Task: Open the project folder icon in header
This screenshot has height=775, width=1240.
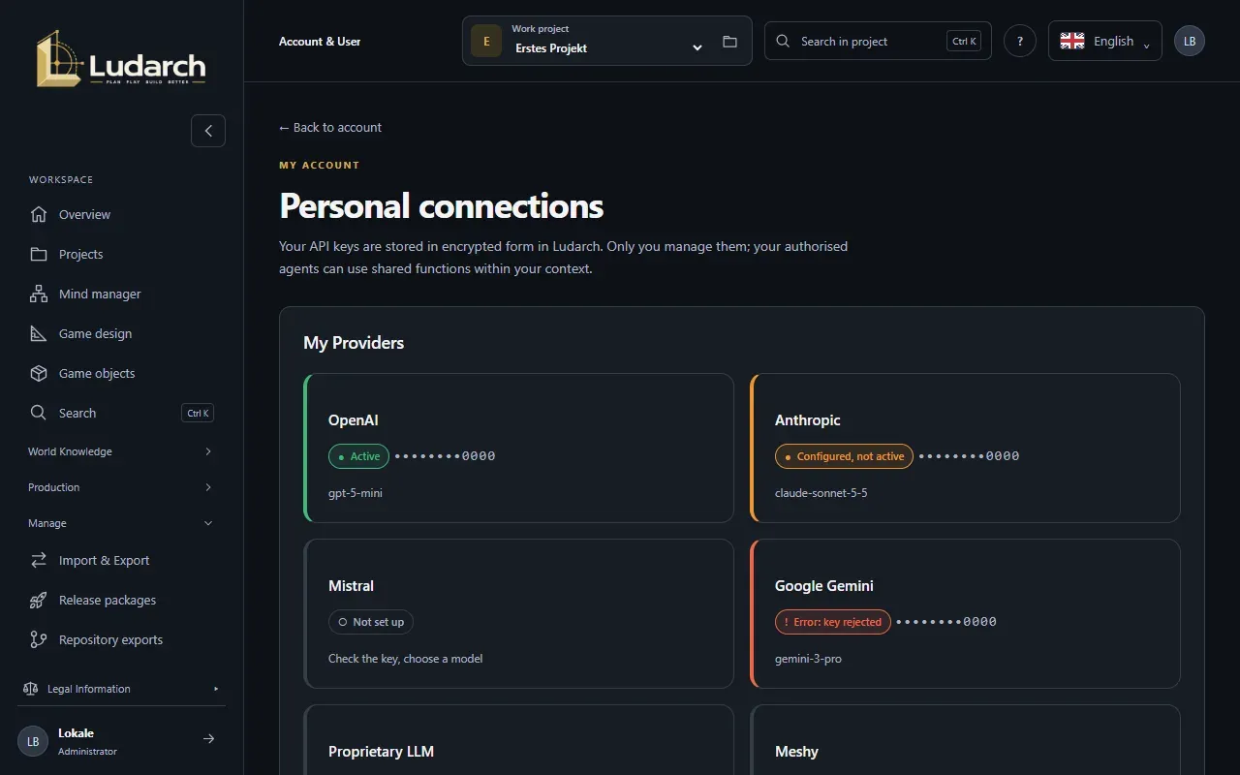Action: pyautogui.click(x=729, y=42)
